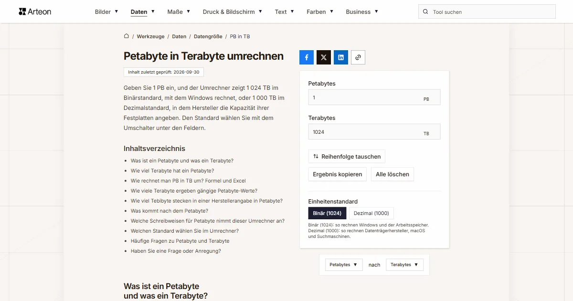Expand the Business menu

362,12
